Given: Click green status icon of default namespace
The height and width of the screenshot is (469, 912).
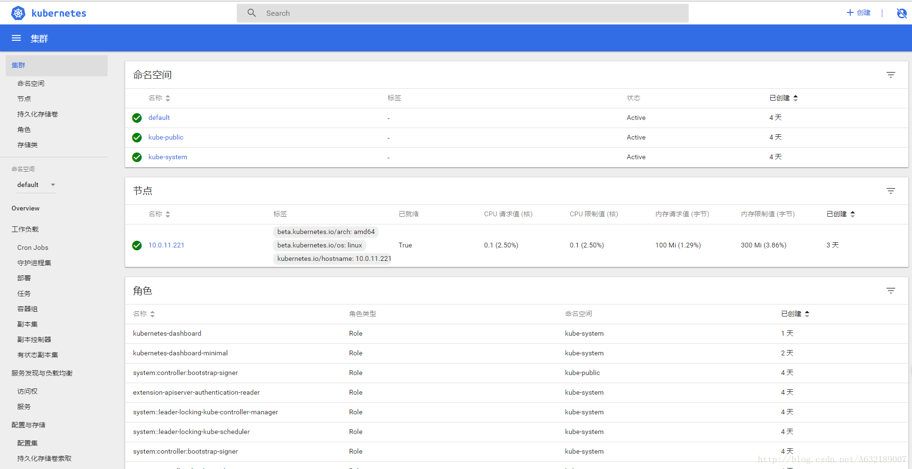Looking at the screenshot, I should click(x=137, y=118).
